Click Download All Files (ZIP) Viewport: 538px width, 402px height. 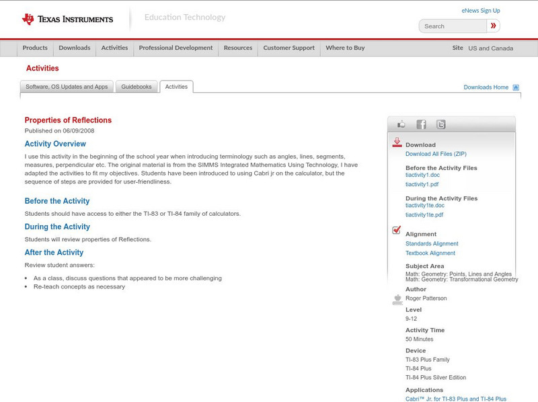pyautogui.click(x=436, y=154)
